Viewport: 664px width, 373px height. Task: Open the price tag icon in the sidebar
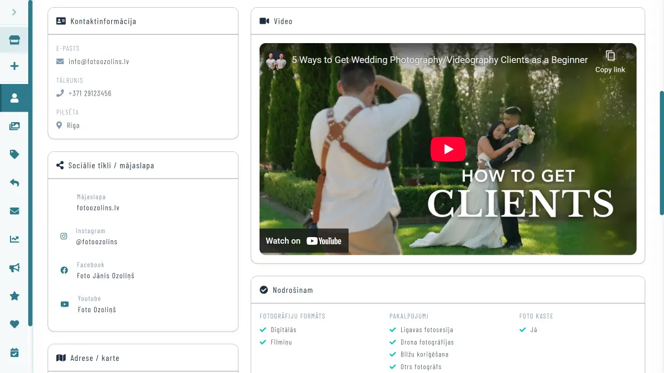14,154
